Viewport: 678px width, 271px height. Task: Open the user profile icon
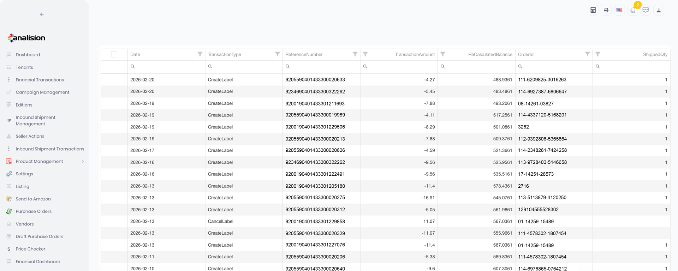[659, 10]
